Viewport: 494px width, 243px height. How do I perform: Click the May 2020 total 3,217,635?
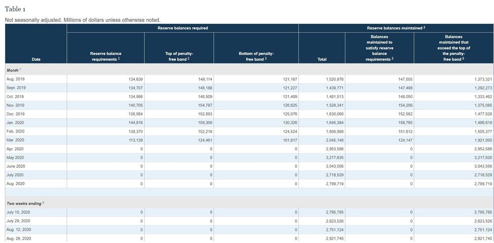click(x=334, y=158)
